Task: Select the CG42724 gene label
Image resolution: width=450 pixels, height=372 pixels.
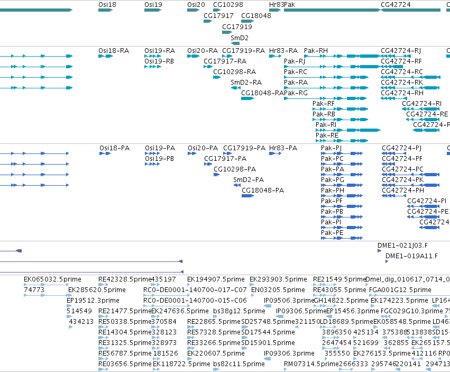Action: point(396,5)
